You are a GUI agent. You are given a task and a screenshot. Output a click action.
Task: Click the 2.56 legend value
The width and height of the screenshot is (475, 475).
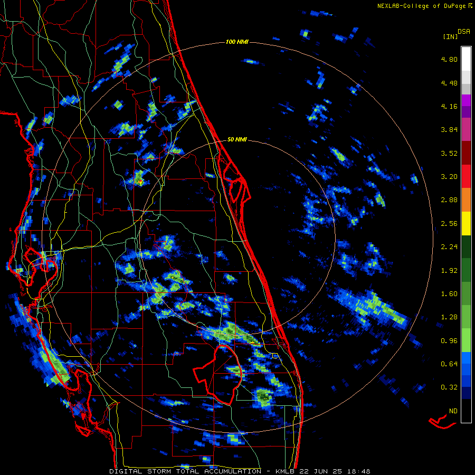[449, 224]
